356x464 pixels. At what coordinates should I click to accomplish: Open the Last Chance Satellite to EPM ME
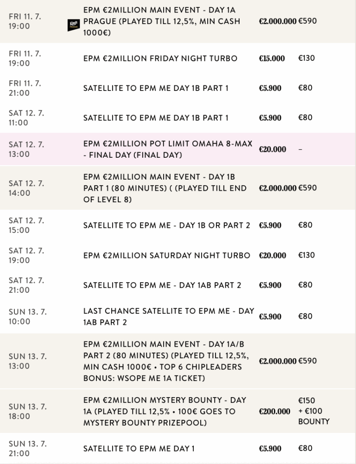(x=168, y=316)
